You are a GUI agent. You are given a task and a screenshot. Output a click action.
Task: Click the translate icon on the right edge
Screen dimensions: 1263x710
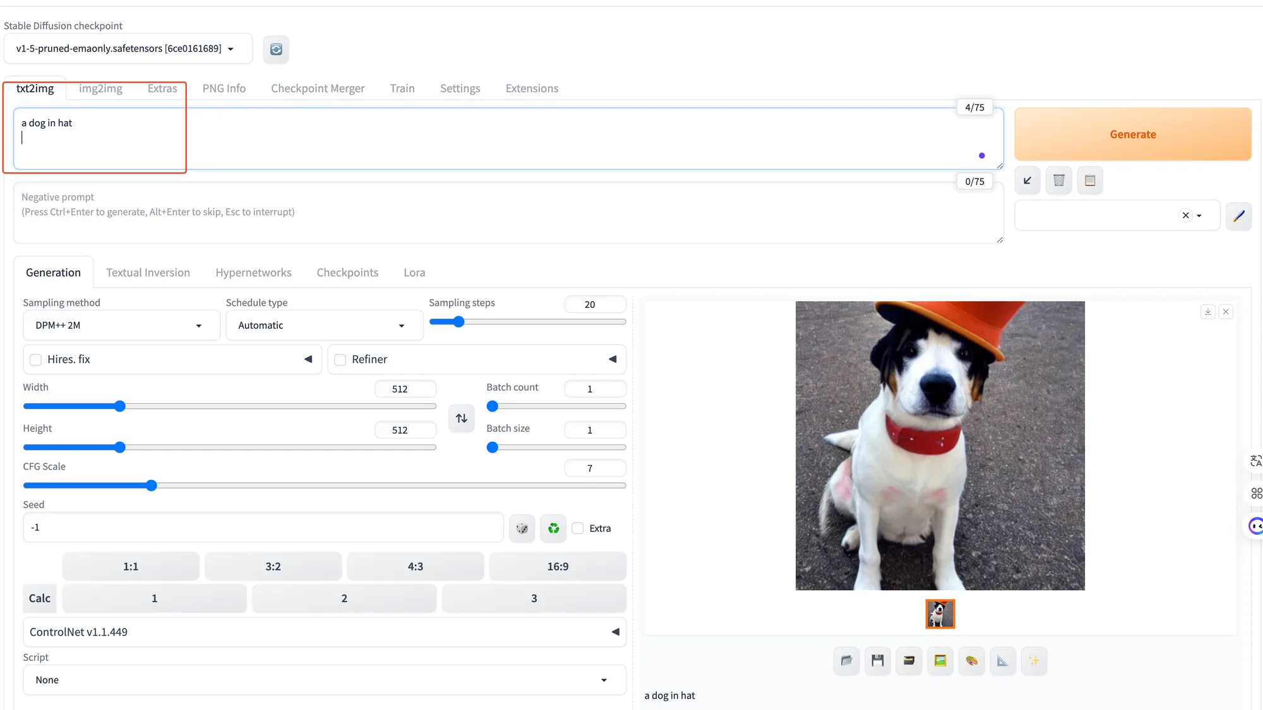(x=1256, y=461)
